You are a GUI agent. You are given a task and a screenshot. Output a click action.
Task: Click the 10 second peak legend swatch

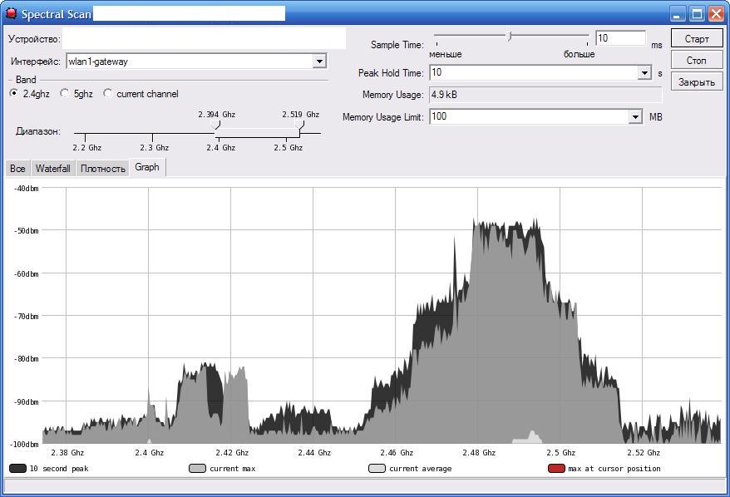pyautogui.click(x=17, y=469)
